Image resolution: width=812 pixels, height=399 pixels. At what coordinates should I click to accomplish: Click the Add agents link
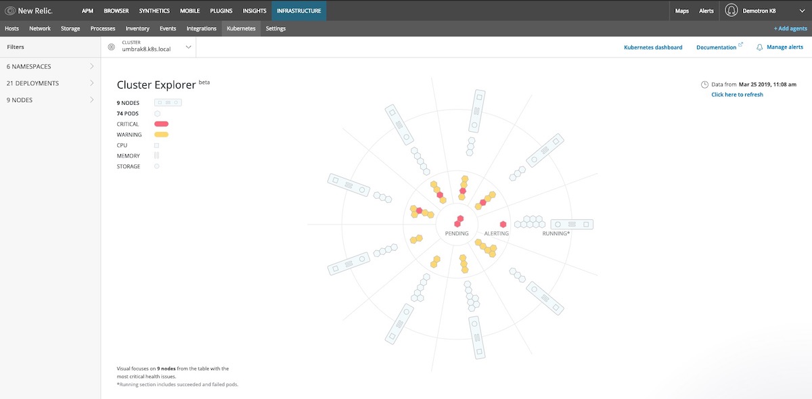point(790,28)
